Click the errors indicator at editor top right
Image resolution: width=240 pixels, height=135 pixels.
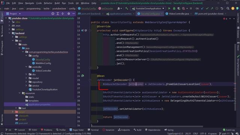[225, 19]
